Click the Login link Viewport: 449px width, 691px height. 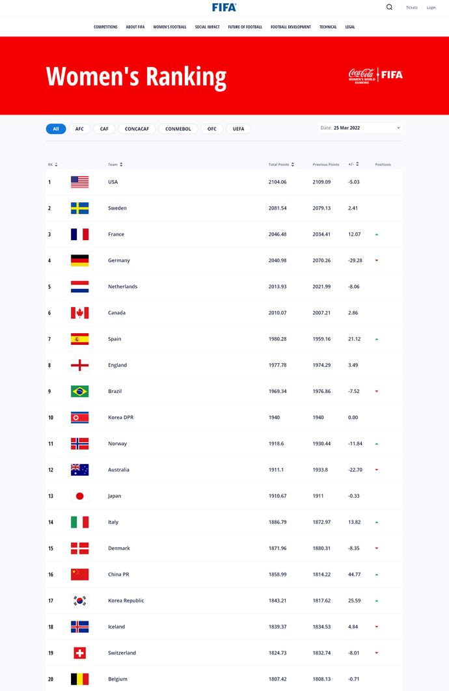(431, 8)
